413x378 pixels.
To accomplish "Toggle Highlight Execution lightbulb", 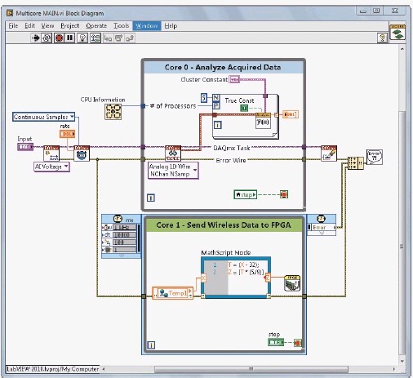I will (82, 38).
